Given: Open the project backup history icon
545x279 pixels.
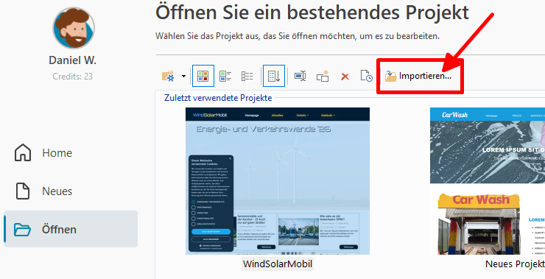Looking at the screenshot, I should click(x=366, y=76).
